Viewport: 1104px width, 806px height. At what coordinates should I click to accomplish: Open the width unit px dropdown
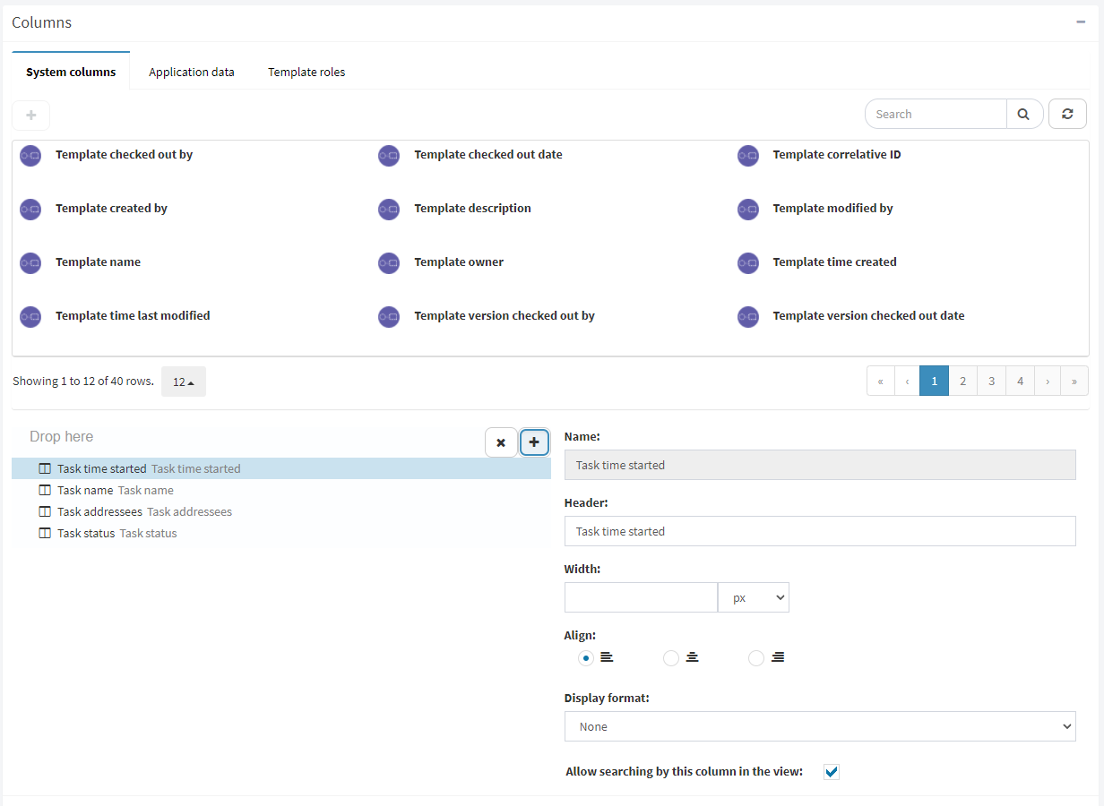tap(754, 597)
